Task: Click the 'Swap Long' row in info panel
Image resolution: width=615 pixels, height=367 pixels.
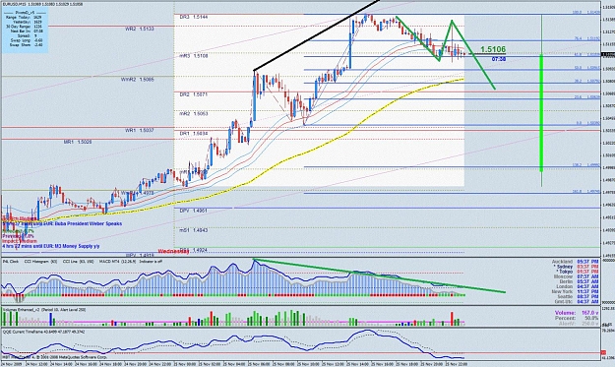Action: pyautogui.click(x=27, y=40)
